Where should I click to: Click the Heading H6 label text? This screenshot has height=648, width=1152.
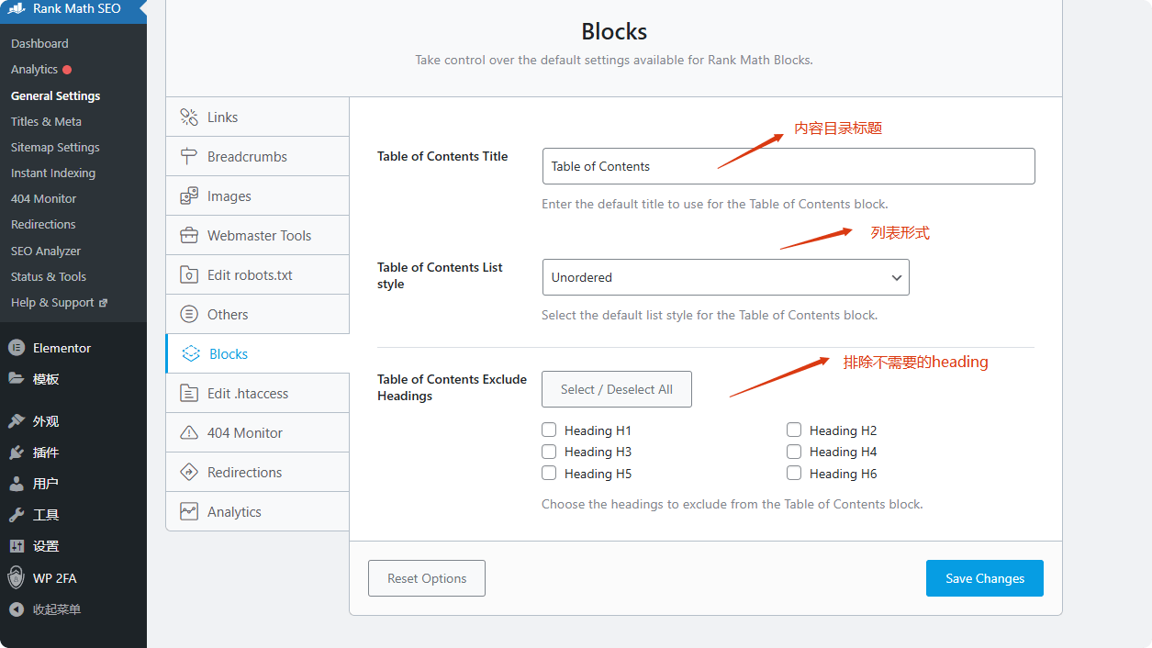click(x=843, y=474)
